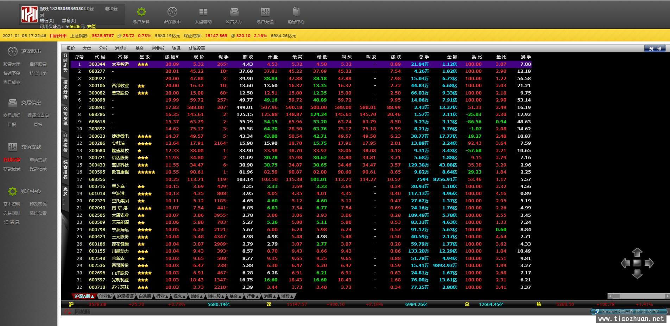This screenshot has height=326, width=670.
Task: Select stock row 601018 宁波港
Action: click(x=301, y=194)
